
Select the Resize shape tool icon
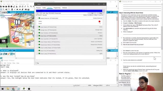click(9, 9)
